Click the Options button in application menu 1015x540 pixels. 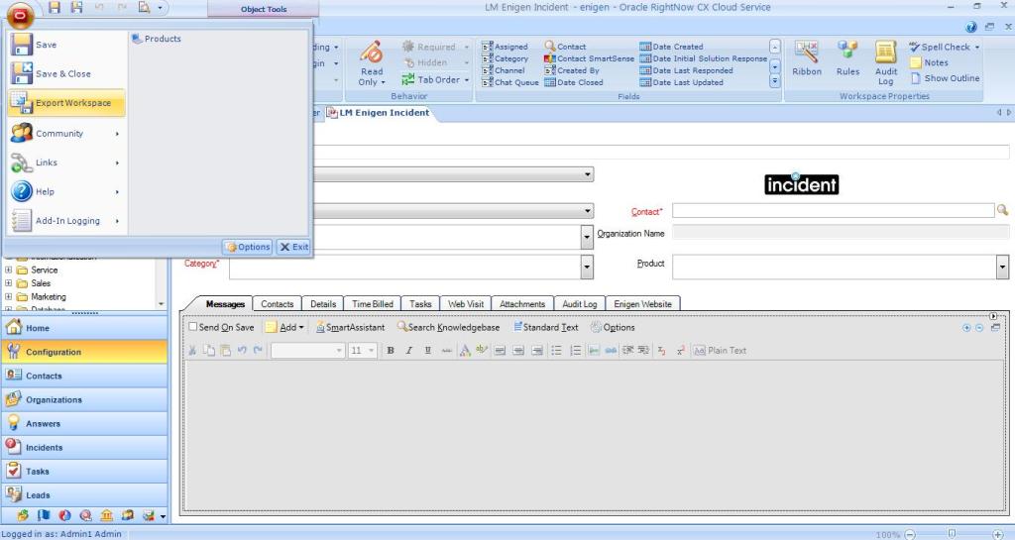pos(247,247)
